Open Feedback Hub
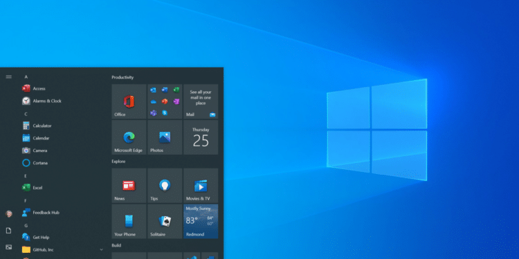The height and width of the screenshot is (259, 519). pos(41,213)
